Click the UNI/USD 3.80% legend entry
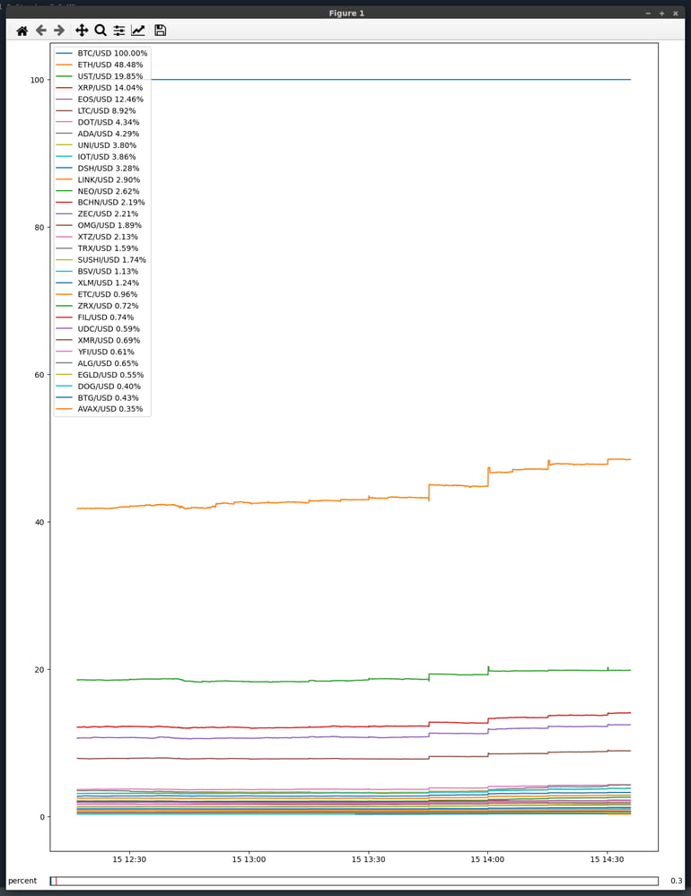The image size is (691, 896). coord(97,145)
